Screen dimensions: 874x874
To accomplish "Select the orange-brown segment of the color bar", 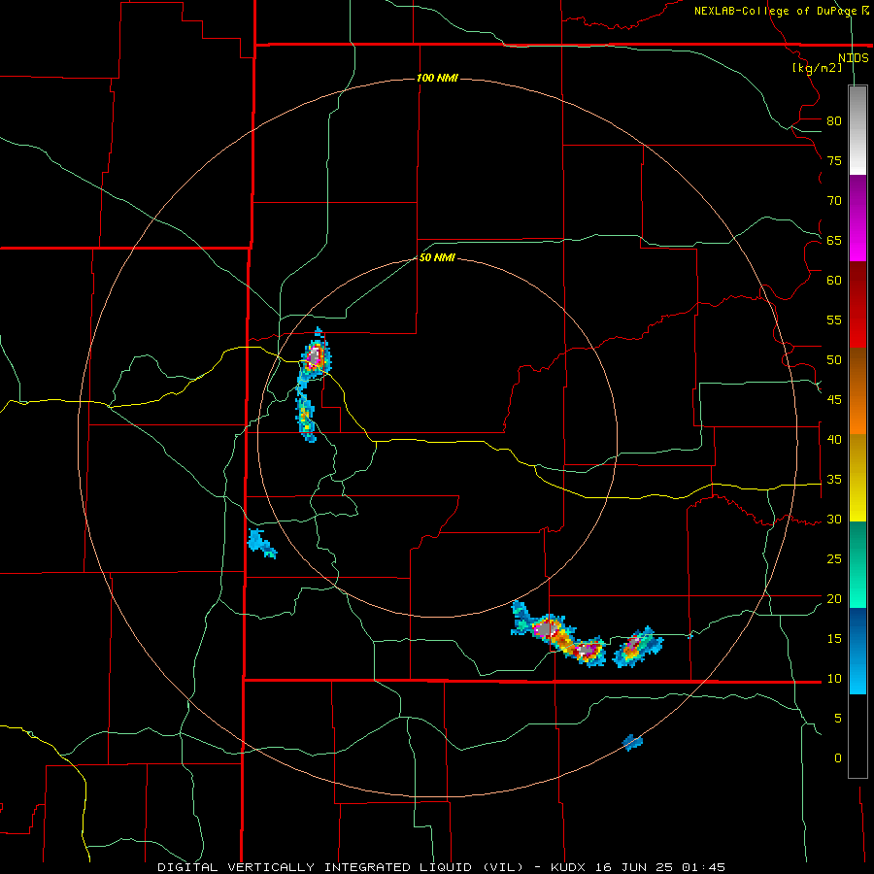I will click(857, 391).
